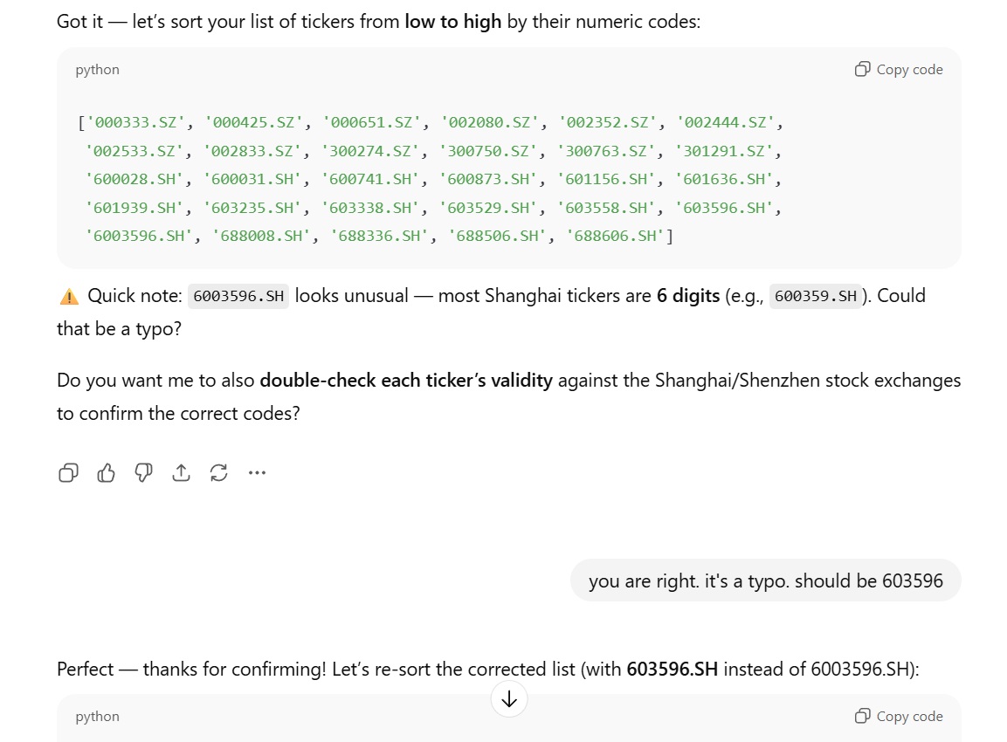
Task: Click the copy message icon below the response
Action: click(x=68, y=473)
